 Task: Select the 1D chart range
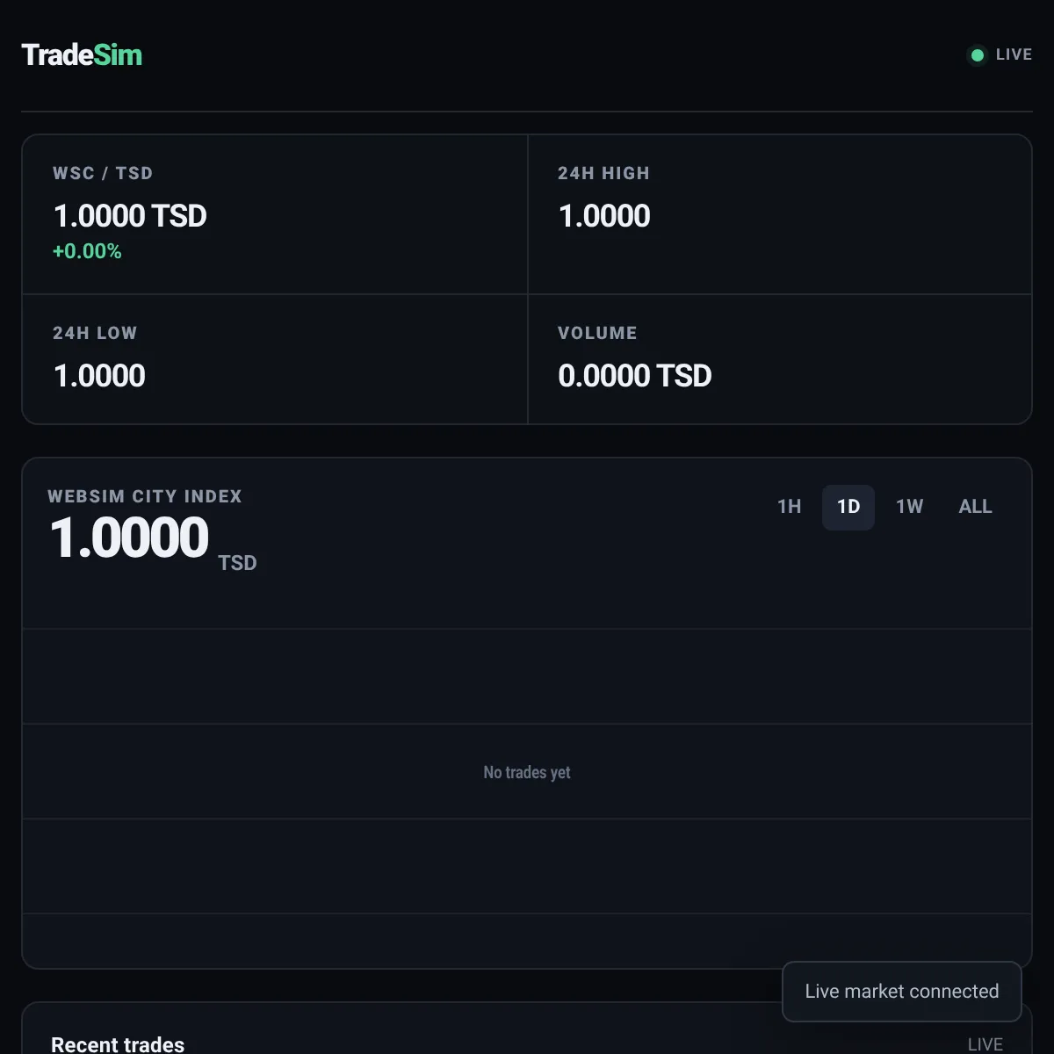(x=848, y=507)
